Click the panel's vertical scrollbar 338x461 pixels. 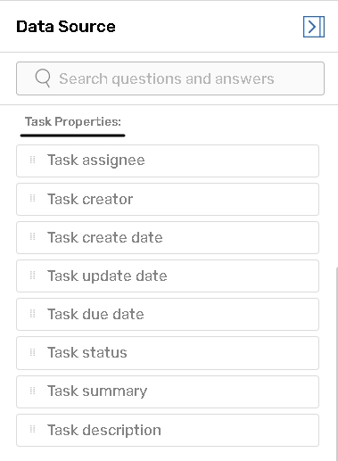(x=336, y=364)
